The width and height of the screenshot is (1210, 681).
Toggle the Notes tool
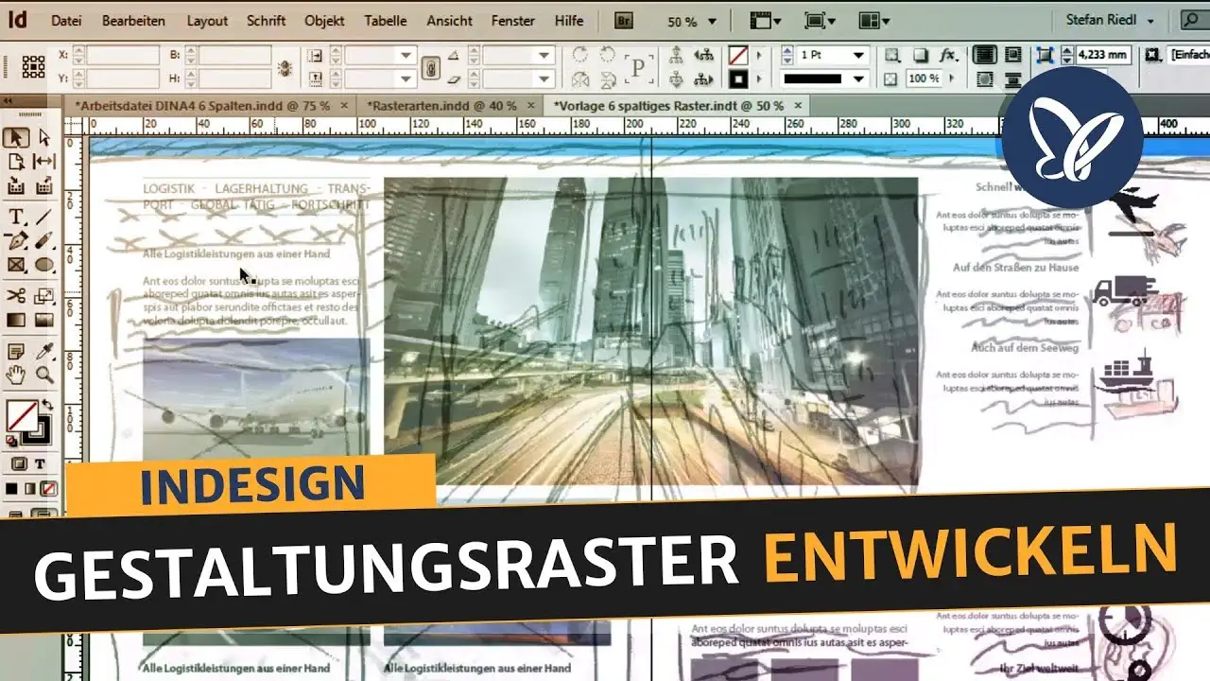15,351
